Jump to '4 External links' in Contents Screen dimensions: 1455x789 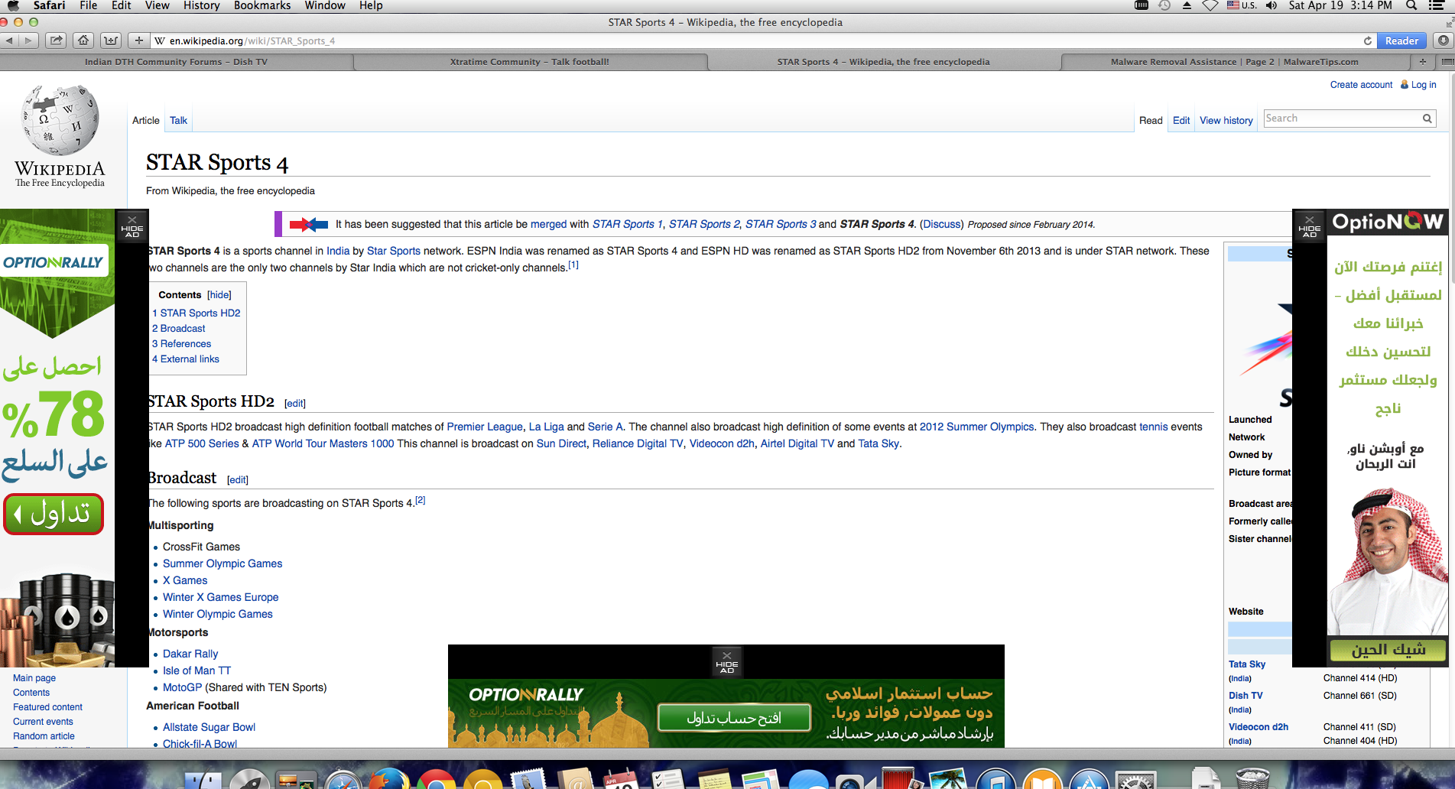pyautogui.click(x=185, y=359)
